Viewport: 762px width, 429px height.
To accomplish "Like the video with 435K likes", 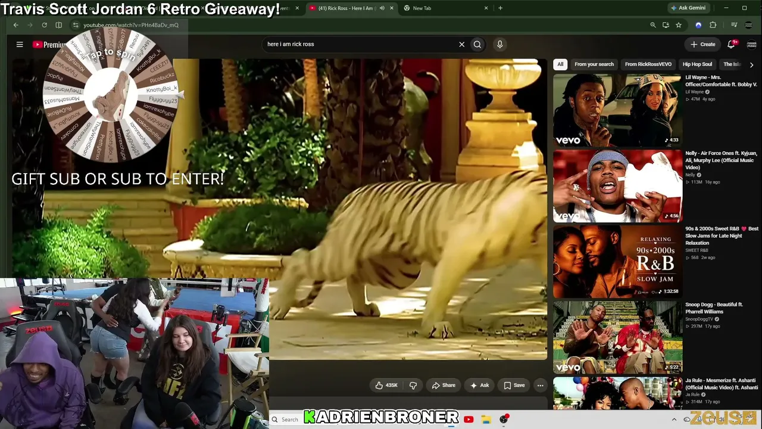I will click(x=386, y=386).
